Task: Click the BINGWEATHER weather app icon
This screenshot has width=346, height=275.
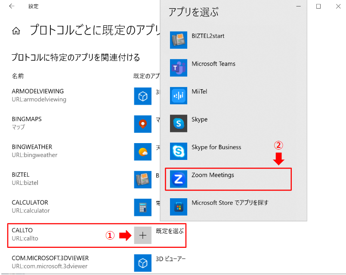Action: 143,152
